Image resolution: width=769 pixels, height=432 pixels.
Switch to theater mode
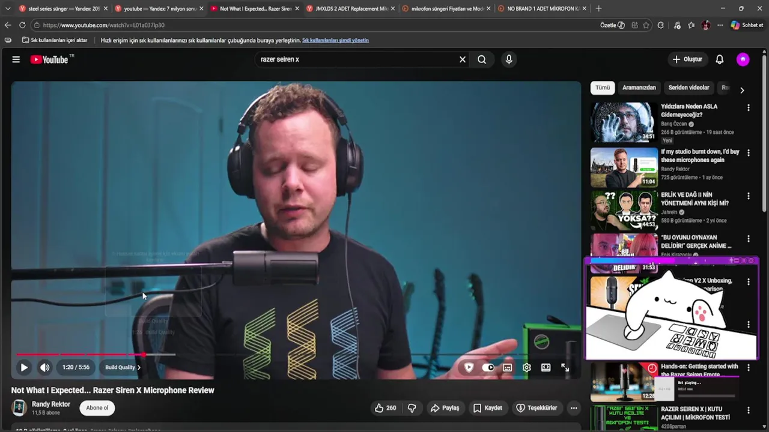[546, 367]
